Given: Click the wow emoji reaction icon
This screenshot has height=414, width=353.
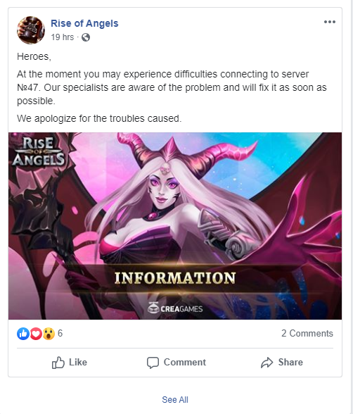Looking at the screenshot, I should tap(49, 334).
